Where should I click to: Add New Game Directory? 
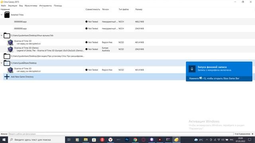point(22,77)
